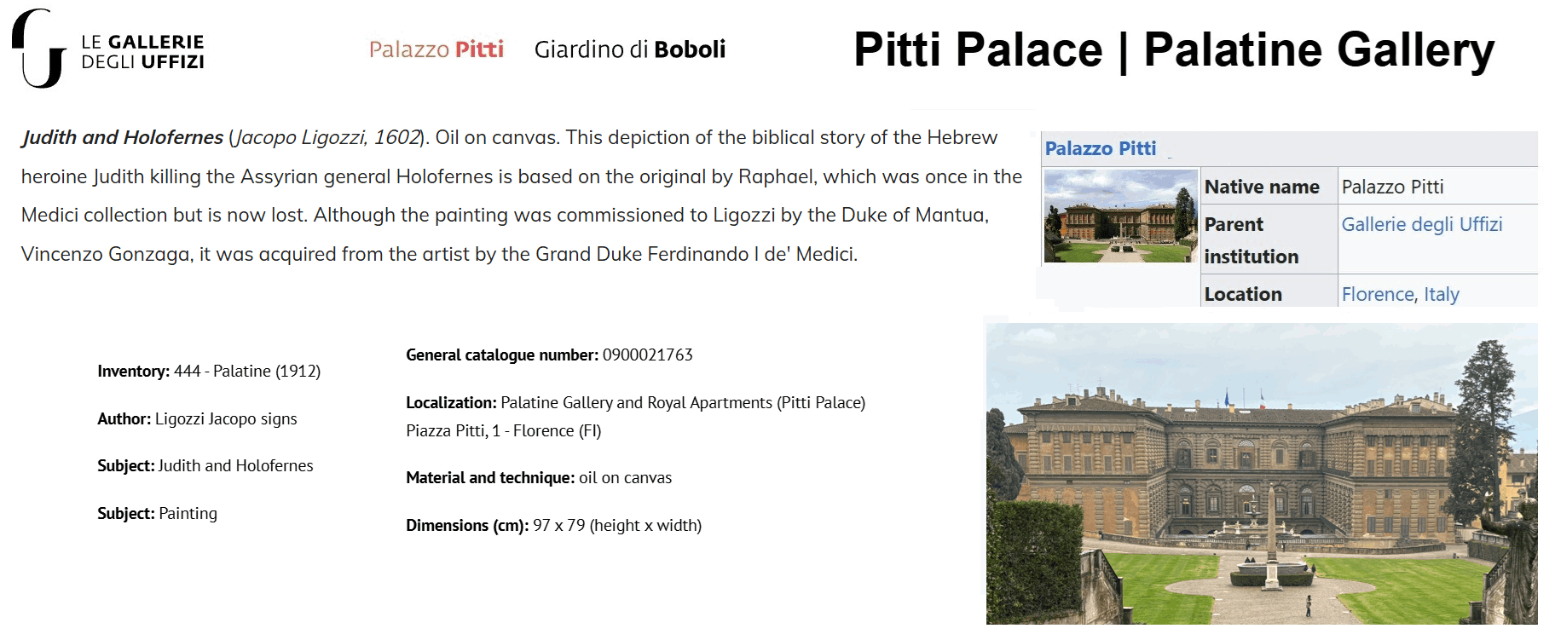
Task: Click the Subject: Judith and Holofernes line
Action: click(x=205, y=466)
